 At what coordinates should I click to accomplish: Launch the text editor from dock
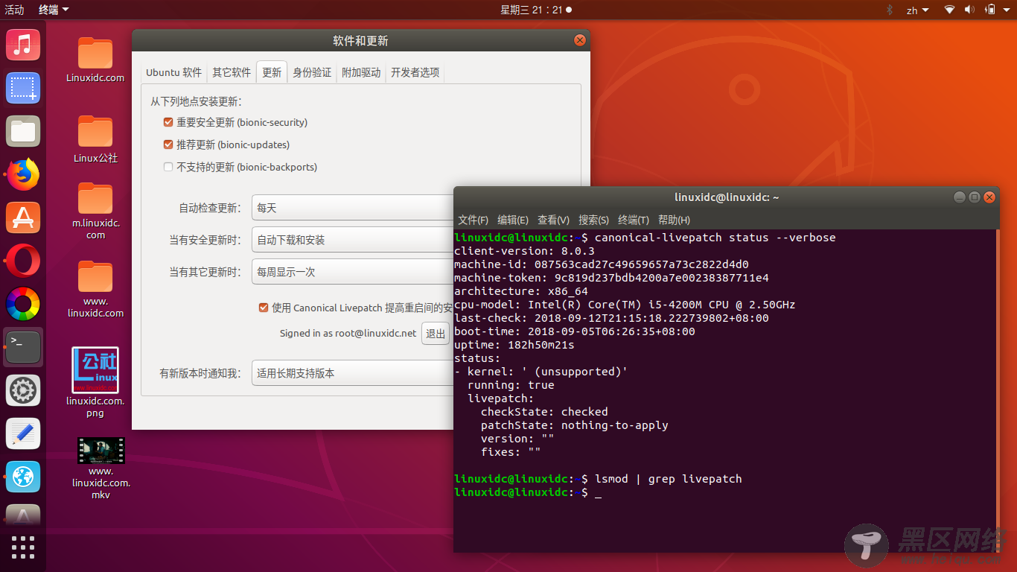click(23, 433)
